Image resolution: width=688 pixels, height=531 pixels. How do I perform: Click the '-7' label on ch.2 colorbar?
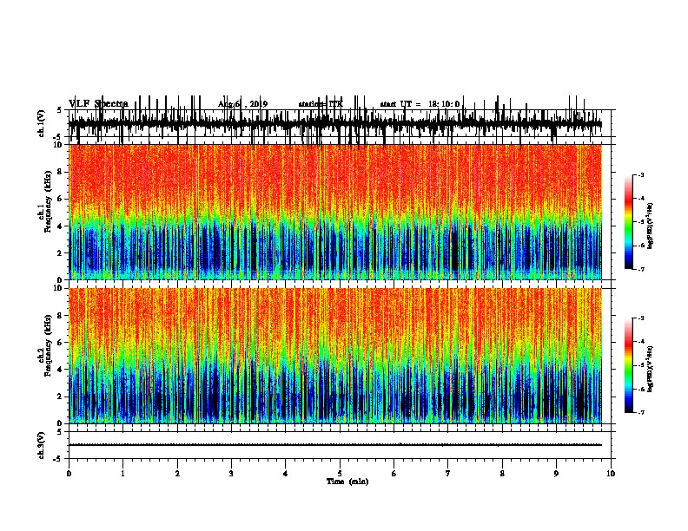[640, 413]
